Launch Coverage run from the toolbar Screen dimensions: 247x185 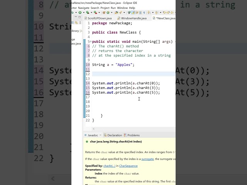[88, 12]
